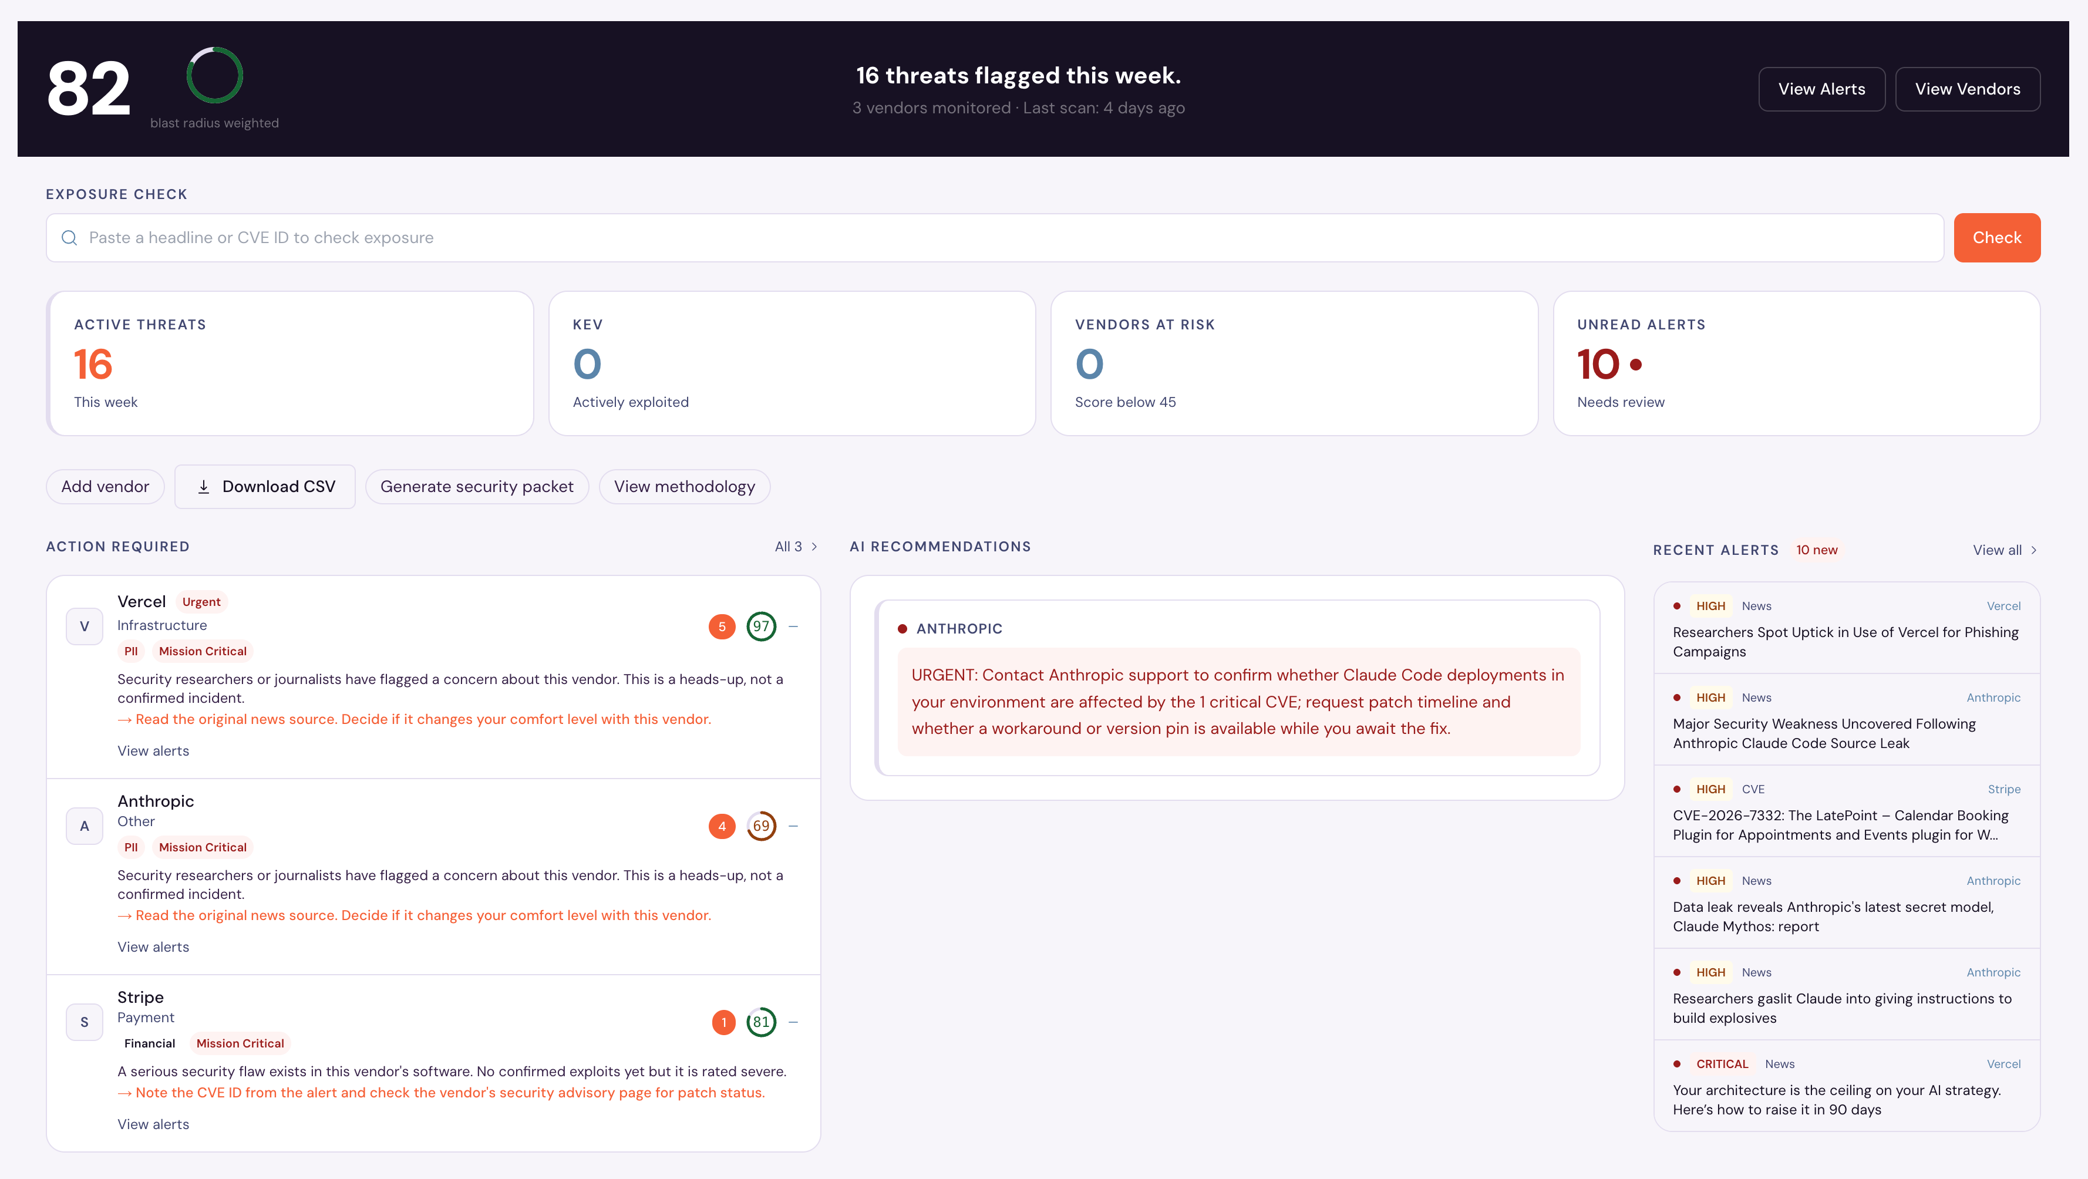This screenshot has height=1179, width=2088.
Task: Click Stripe's score ring showing 81
Action: tap(761, 1022)
